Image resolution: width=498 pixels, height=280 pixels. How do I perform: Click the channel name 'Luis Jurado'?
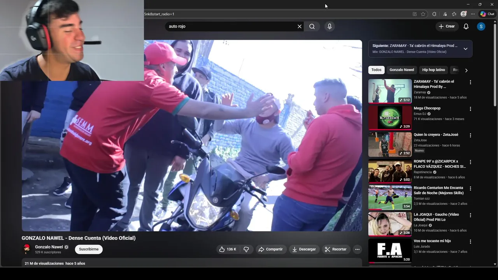pyautogui.click(x=422, y=246)
